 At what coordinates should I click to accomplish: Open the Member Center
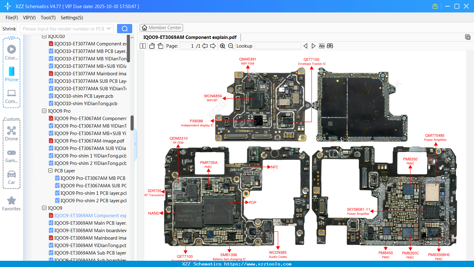tap(161, 27)
